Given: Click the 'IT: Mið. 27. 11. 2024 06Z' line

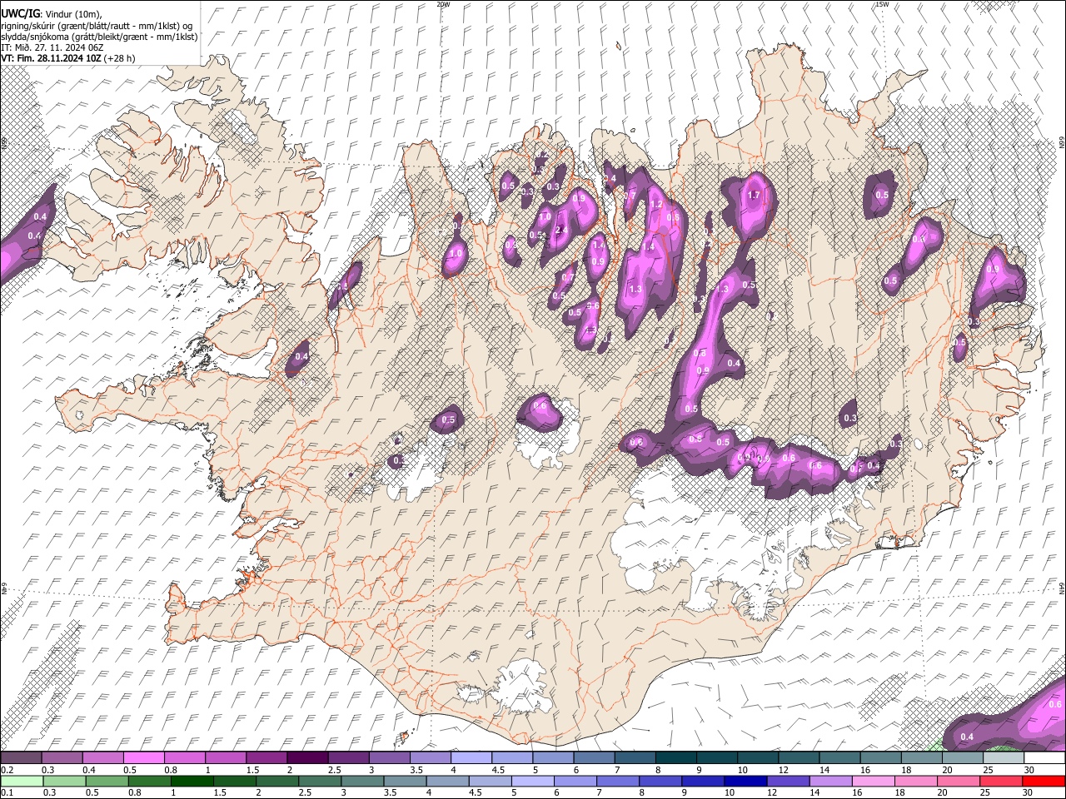Looking at the screenshot, I should coord(52,47).
